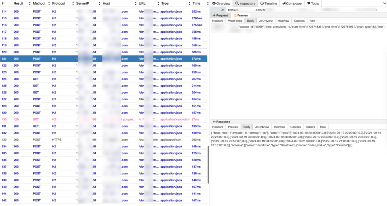387x206 pixels.
Task: Click the 652ms time cell
Action: (x=196, y=11)
